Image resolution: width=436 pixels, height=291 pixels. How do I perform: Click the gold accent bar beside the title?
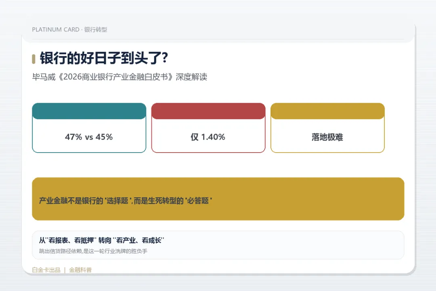point(34,59)
